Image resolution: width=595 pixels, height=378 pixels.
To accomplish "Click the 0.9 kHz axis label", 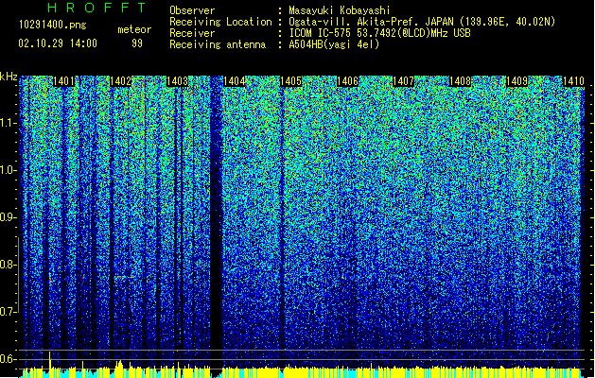I will [x=9, y=217].
